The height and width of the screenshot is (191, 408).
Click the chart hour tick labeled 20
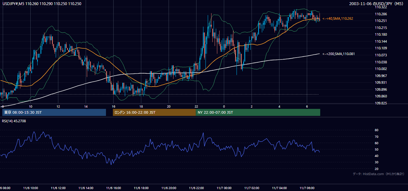(x=169, y=106)
